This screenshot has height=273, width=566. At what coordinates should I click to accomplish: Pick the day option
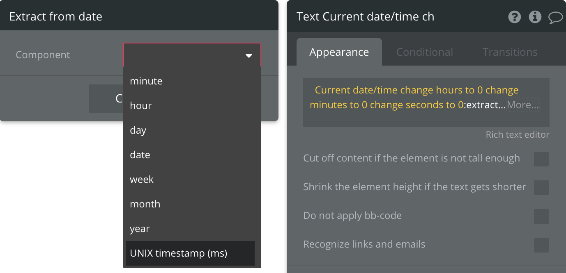click(x=138, y=130)
